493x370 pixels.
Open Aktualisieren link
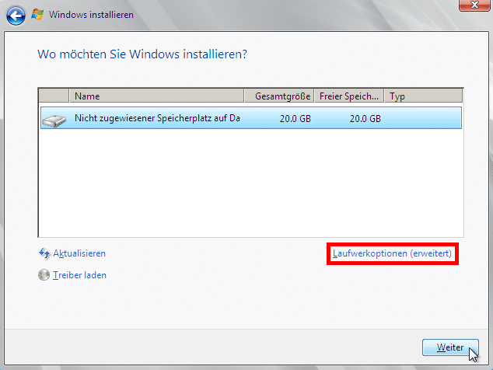(x=79, y=253)
